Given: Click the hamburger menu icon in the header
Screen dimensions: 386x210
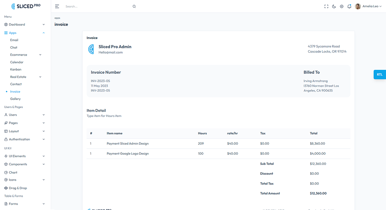Looking at the screenshot, I should 57,7.
